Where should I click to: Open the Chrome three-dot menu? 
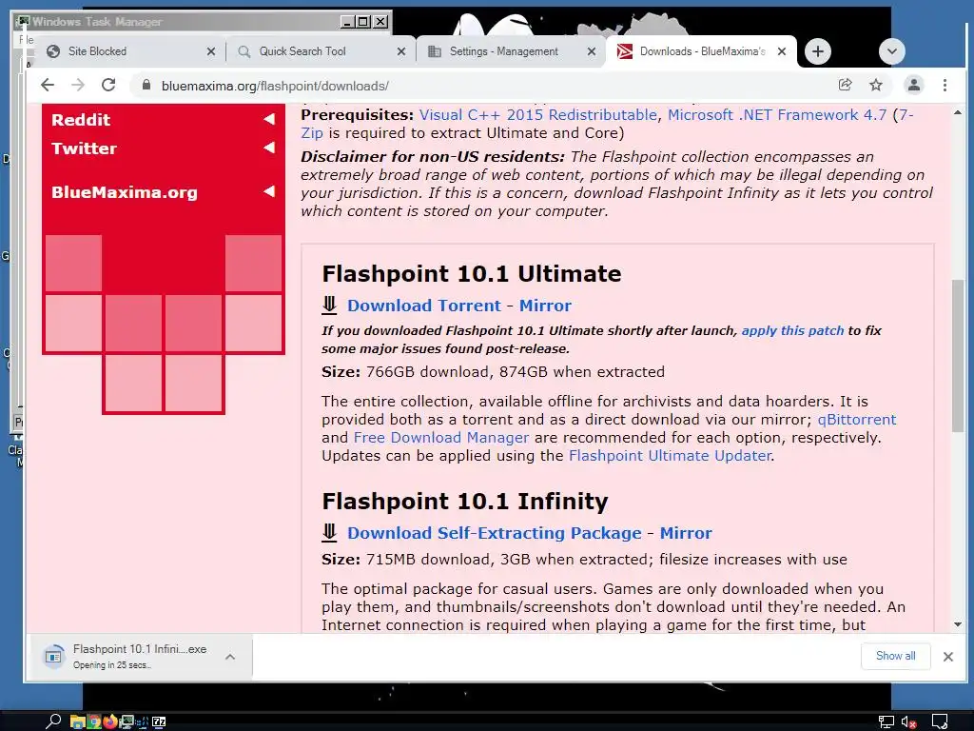pos(945,85)
